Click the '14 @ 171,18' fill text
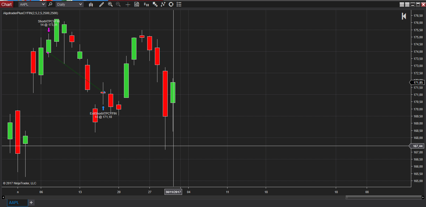 [103, 117]
